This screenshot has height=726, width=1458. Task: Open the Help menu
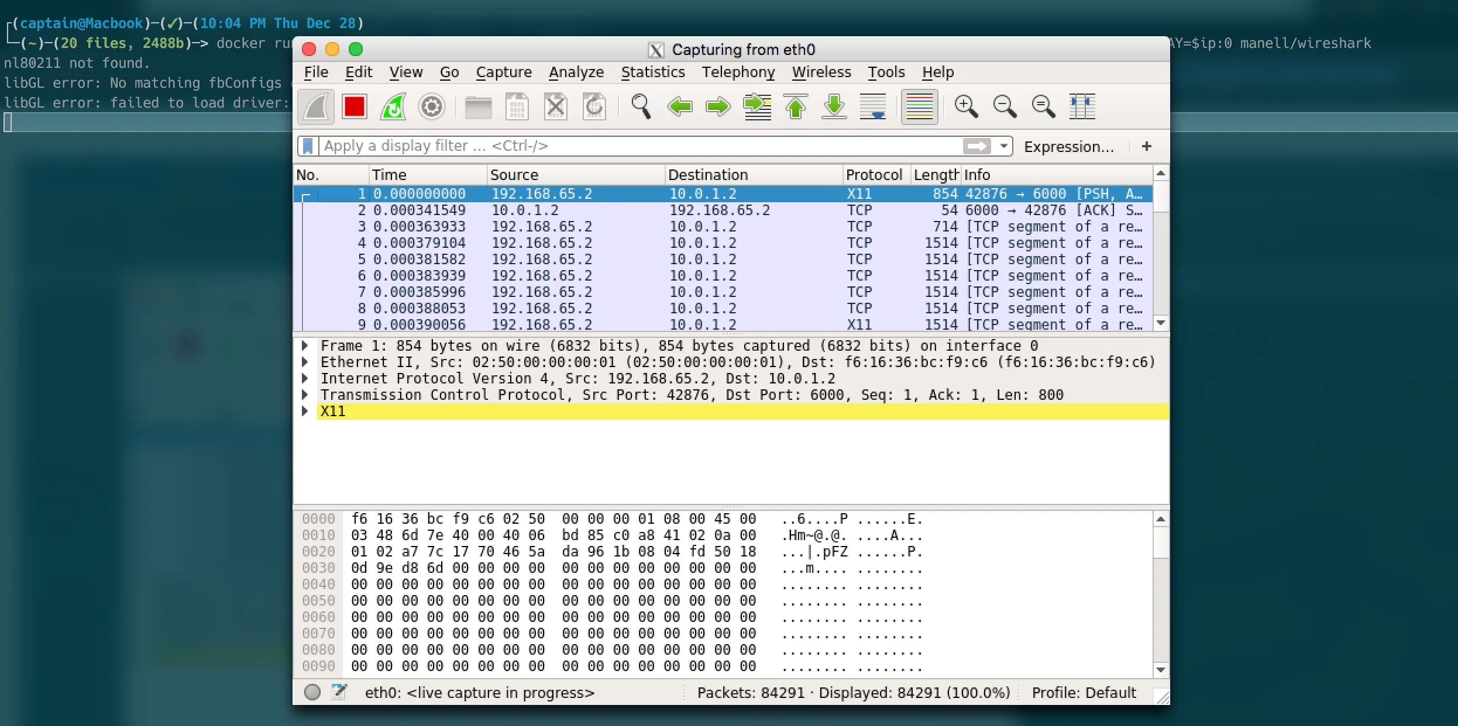[938, 72]
